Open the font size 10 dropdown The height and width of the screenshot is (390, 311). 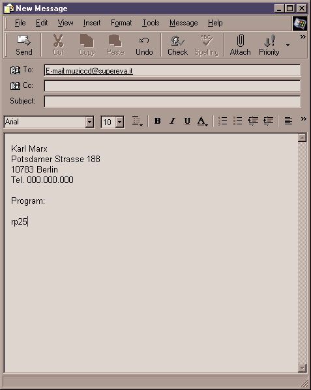[x=120, y=122]
